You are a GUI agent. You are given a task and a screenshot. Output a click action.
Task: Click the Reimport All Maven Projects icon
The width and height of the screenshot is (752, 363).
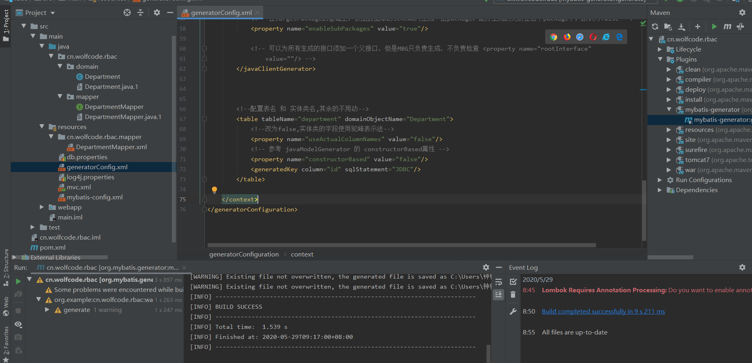[655, 27]
